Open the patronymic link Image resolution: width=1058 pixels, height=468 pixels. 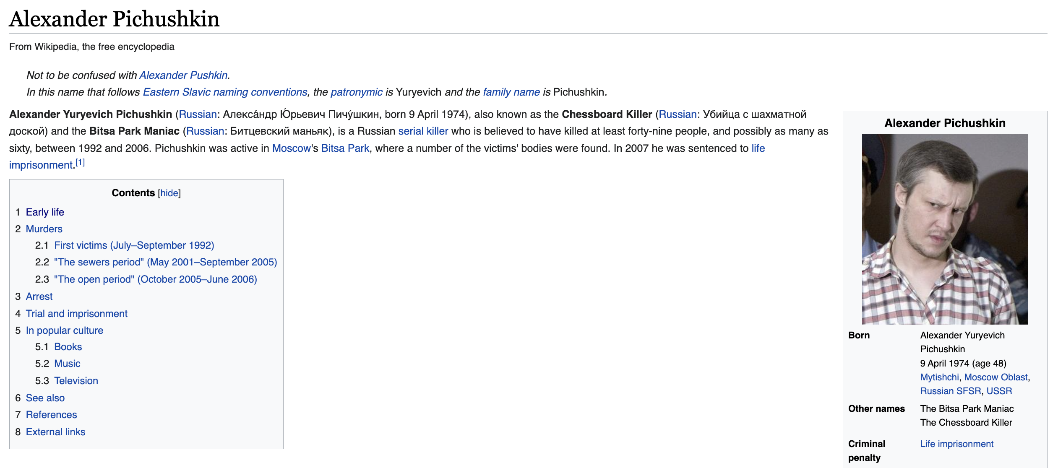pyautogui.click(x=356, y=92)
